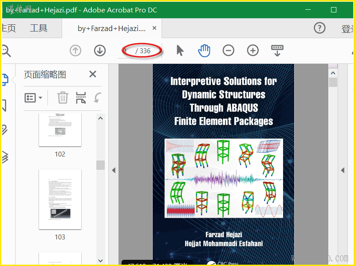
Task: Zoom out with the minus icon
Action: [x=229, y=51]
